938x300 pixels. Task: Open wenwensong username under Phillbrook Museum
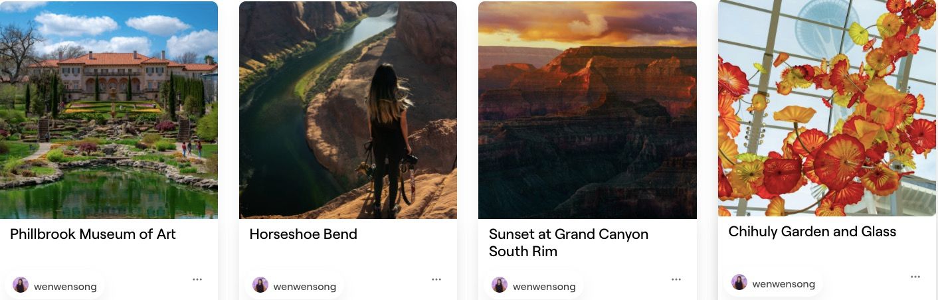tap(65, 287)
